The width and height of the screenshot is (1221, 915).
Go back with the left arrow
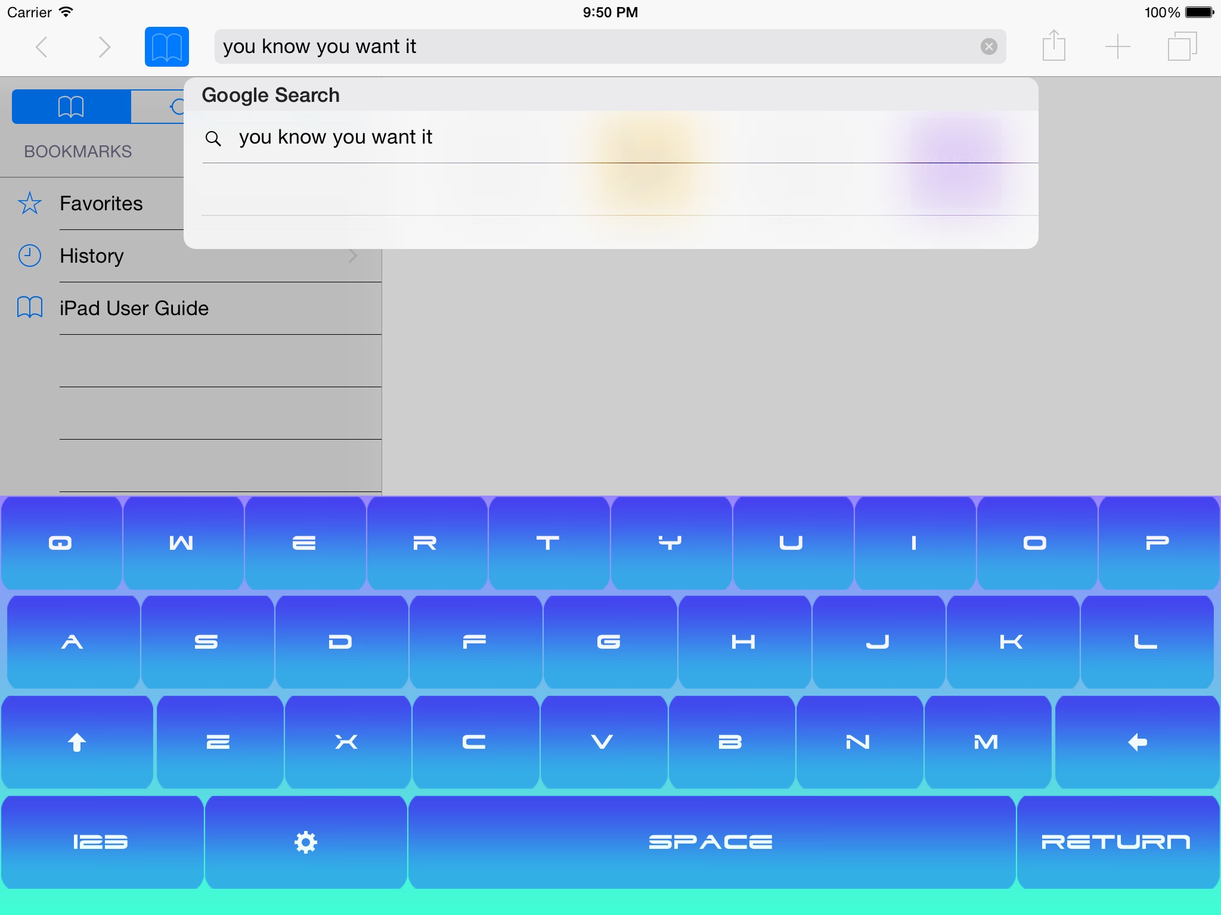pyautogui.click(x=42, y=46)
